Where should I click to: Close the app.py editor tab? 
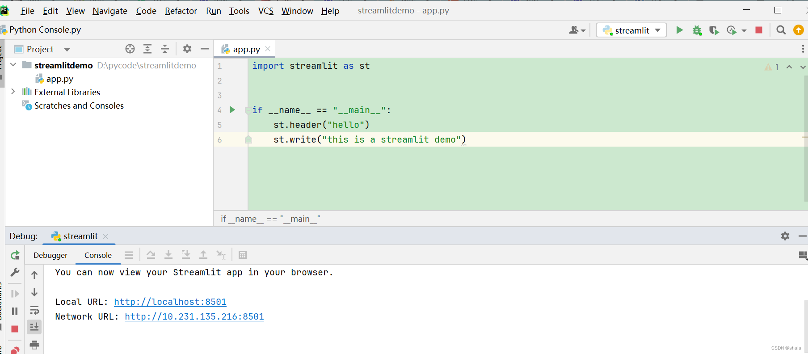click(x=268, y=49)
